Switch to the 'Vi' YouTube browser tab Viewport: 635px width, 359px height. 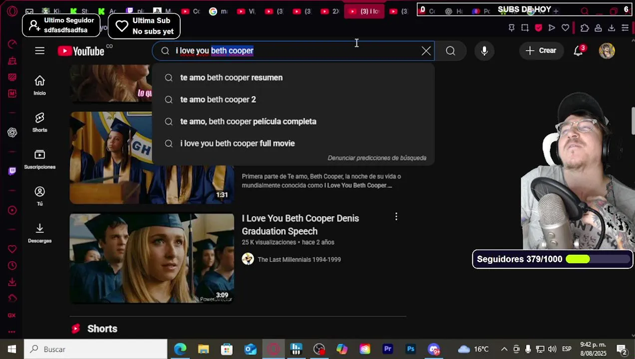click(246, 11)
